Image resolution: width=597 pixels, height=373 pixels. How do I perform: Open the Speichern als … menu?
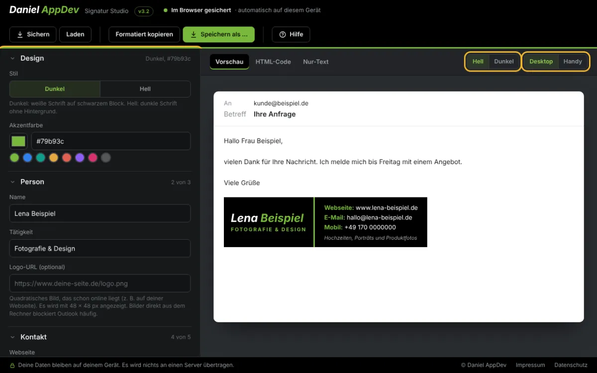(x=219, y=34)
